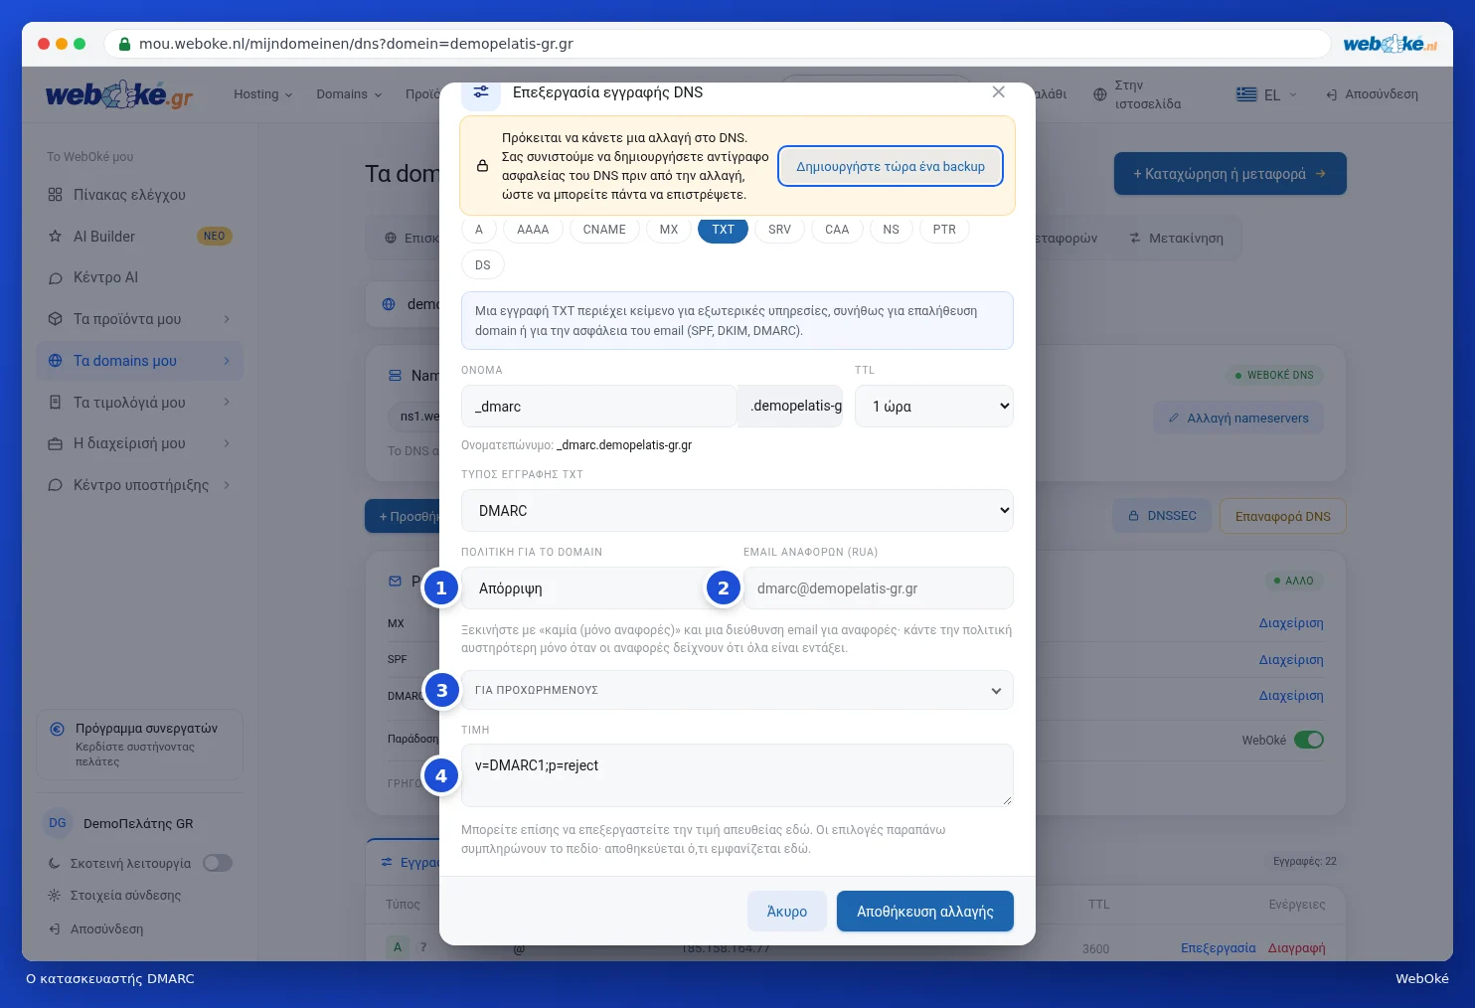The height and width of the screenshot is (1008, 1475).
Task: Open the DMARC TXT record type dropdown
Action: [737, 510]
